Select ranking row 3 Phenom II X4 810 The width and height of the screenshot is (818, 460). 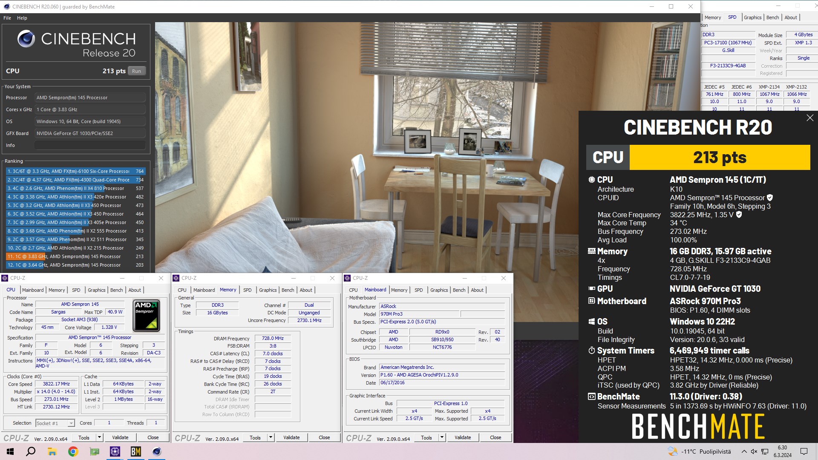click(75, 188)
